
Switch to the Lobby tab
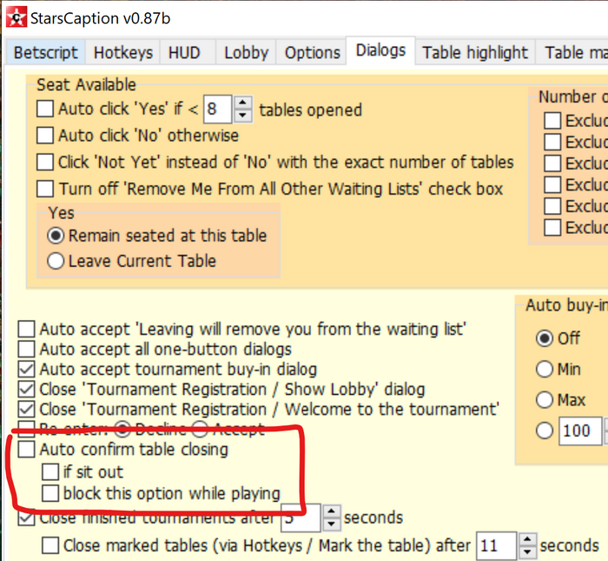[246, 52]
